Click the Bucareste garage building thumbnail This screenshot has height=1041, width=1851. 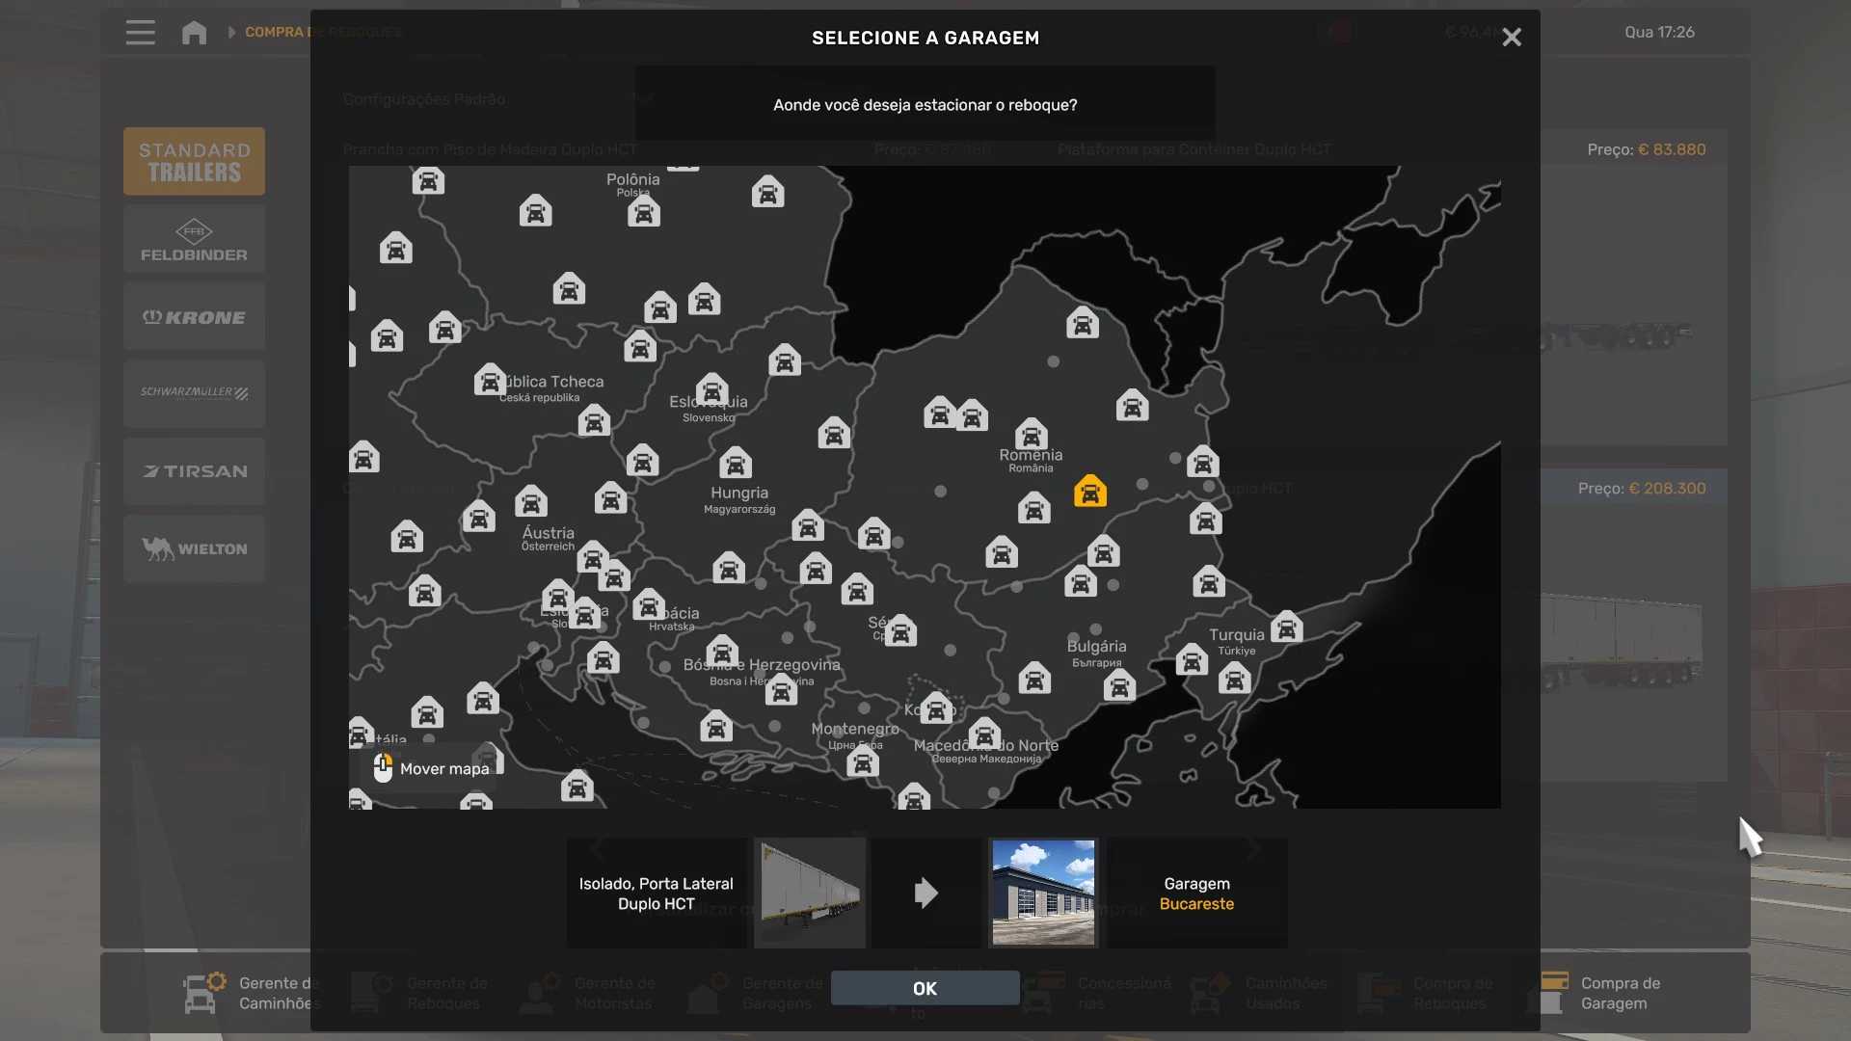pos(1043,893)
